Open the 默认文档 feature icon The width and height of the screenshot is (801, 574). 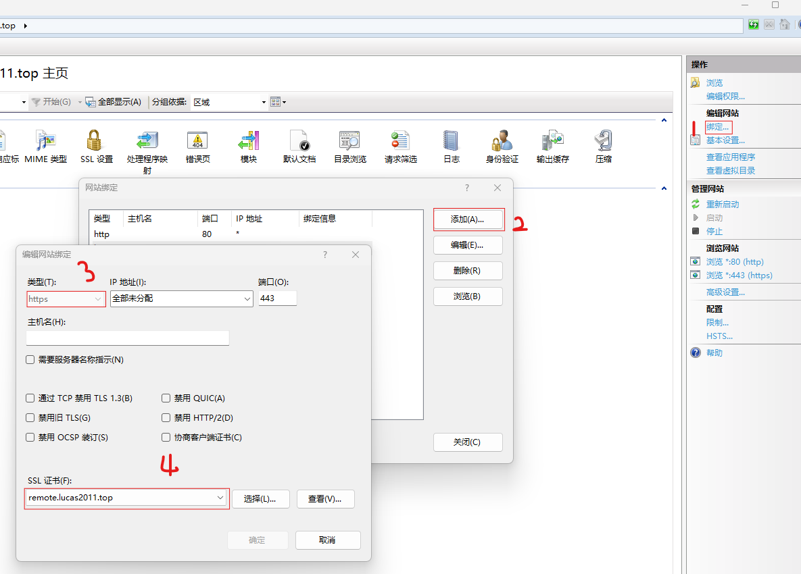299,141
